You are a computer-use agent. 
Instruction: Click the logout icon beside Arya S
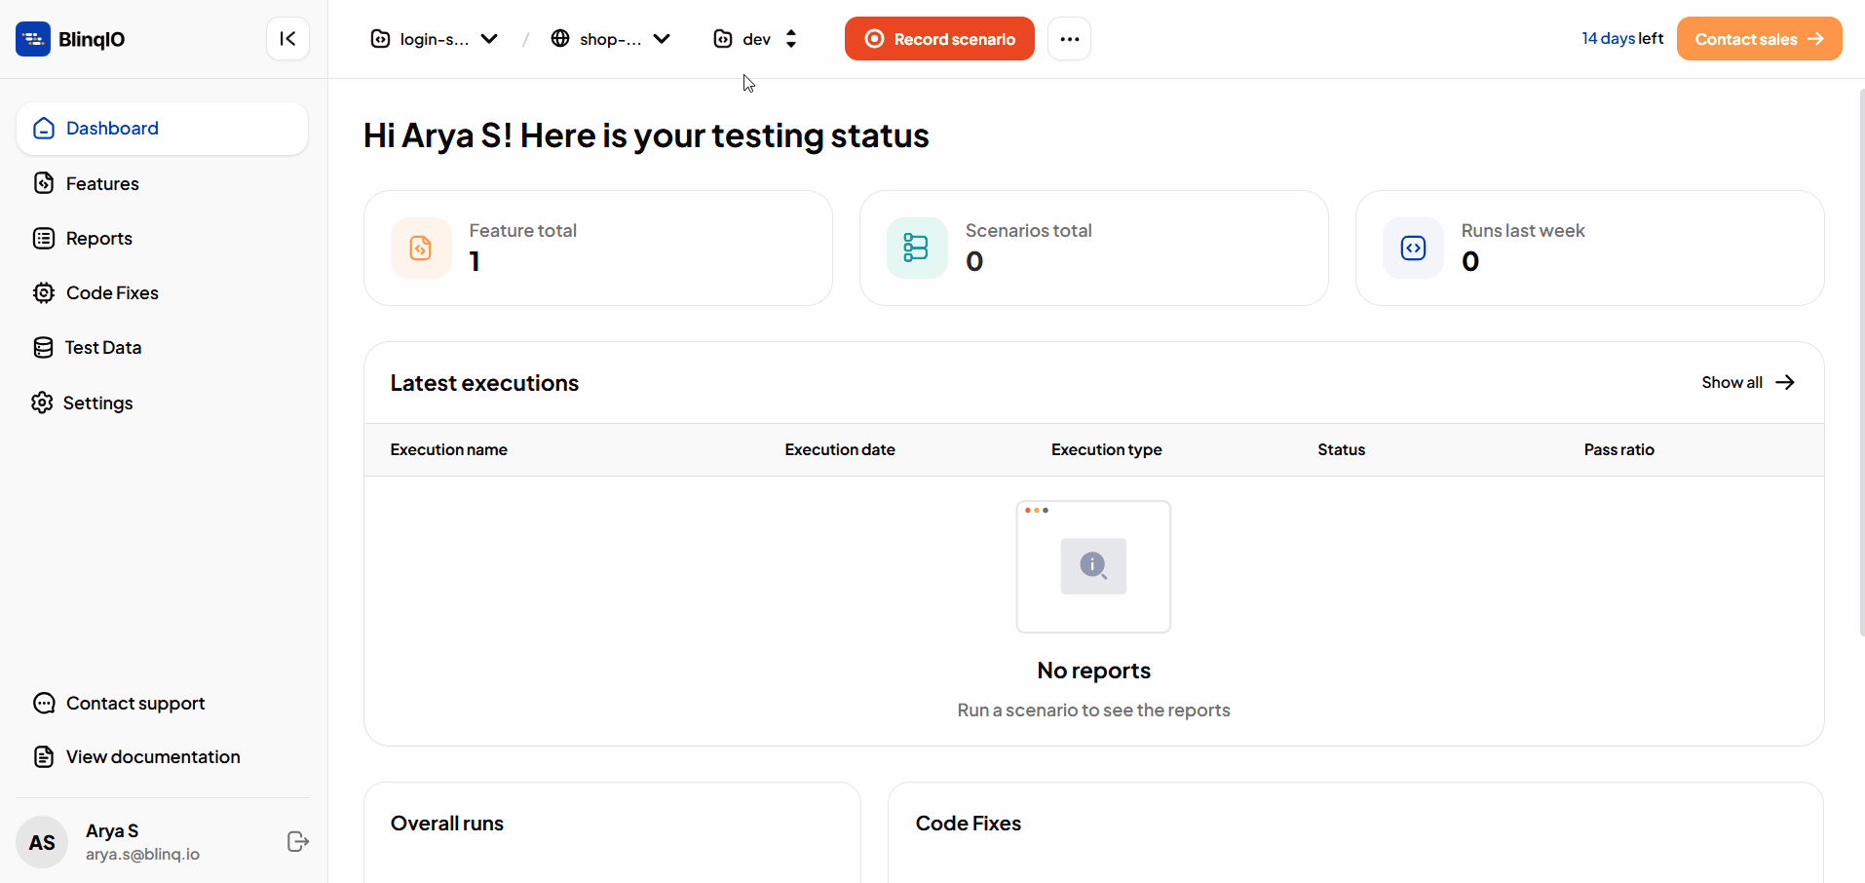click(x=298, y=842)
